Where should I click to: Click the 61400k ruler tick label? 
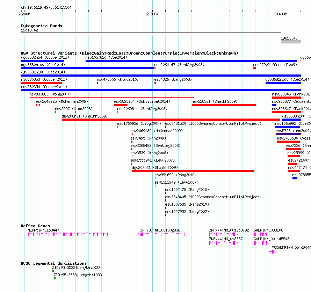point(281,14)
